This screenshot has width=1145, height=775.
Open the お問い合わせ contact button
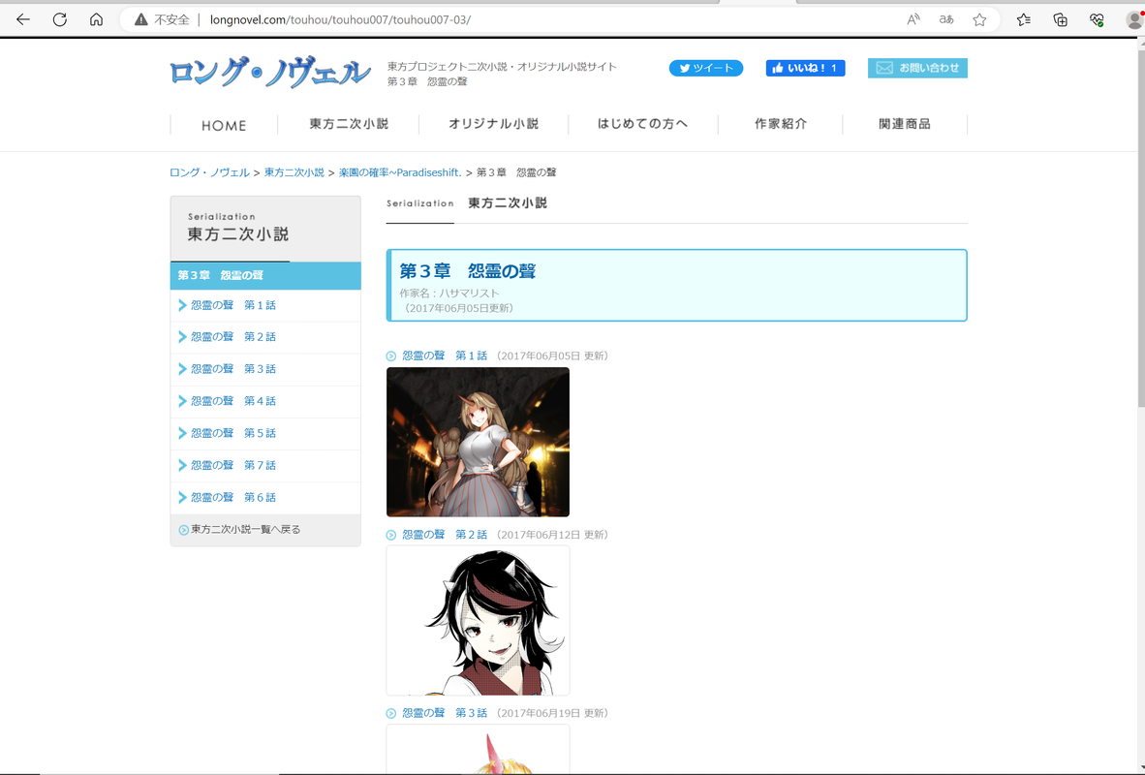click(917, 68)
